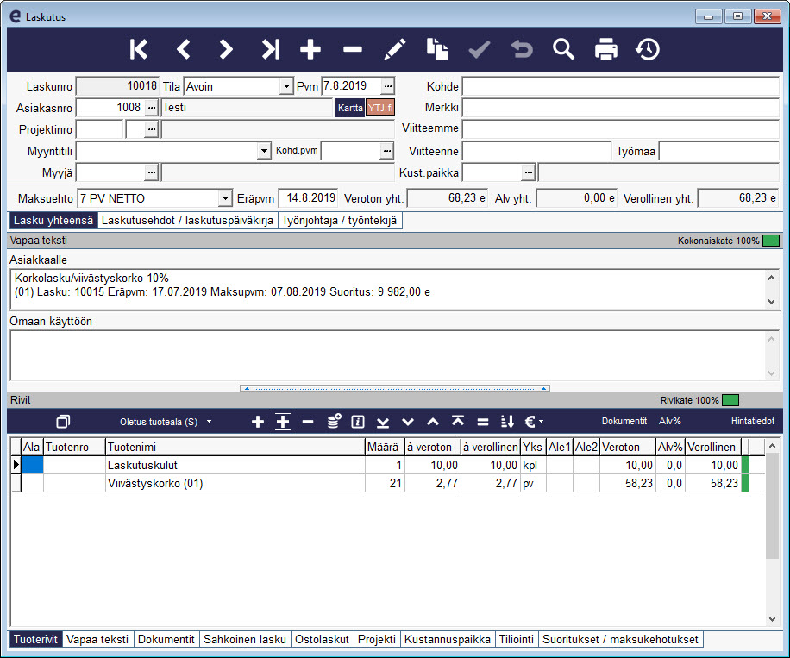Move row up with chevron up
The width and height of the screenshot is (790, 658).
(433, 422)
